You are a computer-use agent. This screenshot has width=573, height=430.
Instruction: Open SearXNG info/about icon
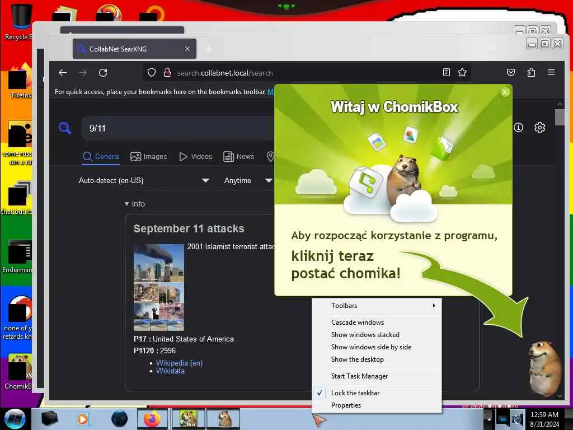pos(518,128)
